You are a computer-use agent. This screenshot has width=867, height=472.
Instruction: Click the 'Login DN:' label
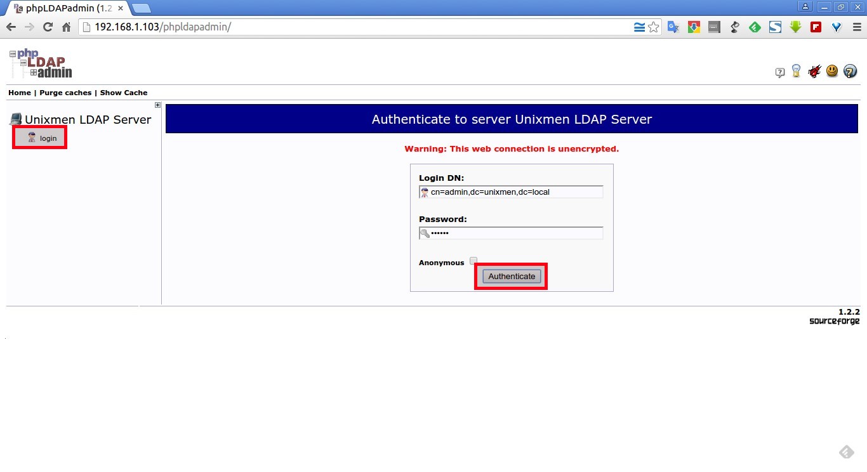tap(442, 178)
